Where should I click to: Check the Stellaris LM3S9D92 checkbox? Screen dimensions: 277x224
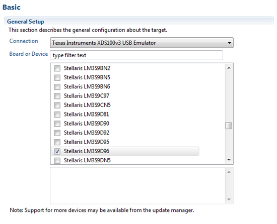(57, 133)
